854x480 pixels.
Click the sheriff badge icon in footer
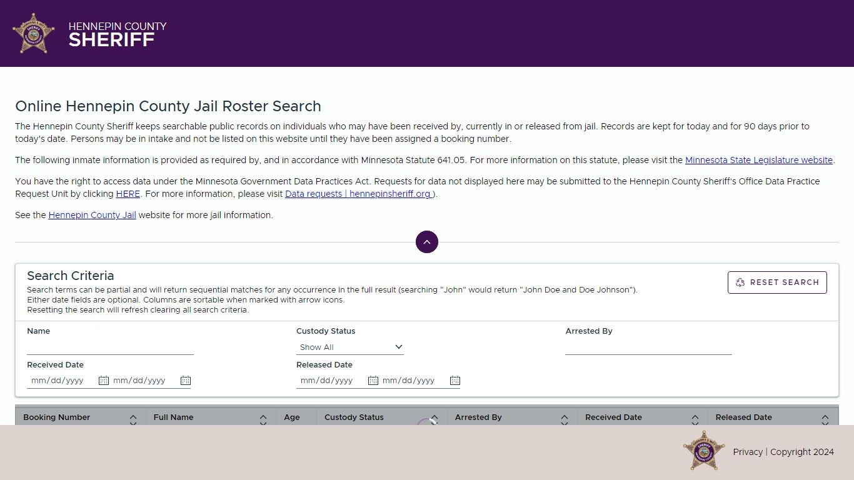pos(704,451)
